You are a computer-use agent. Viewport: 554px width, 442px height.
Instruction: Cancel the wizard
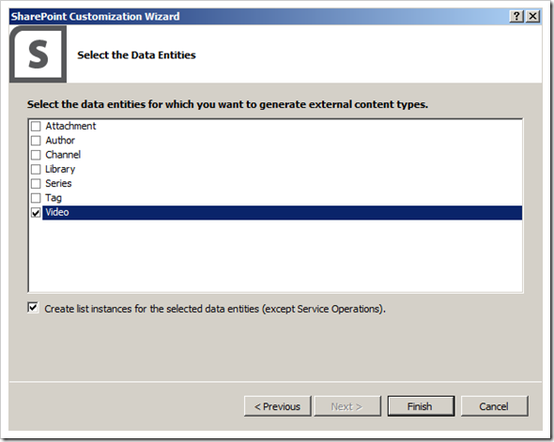coord(494,406)
